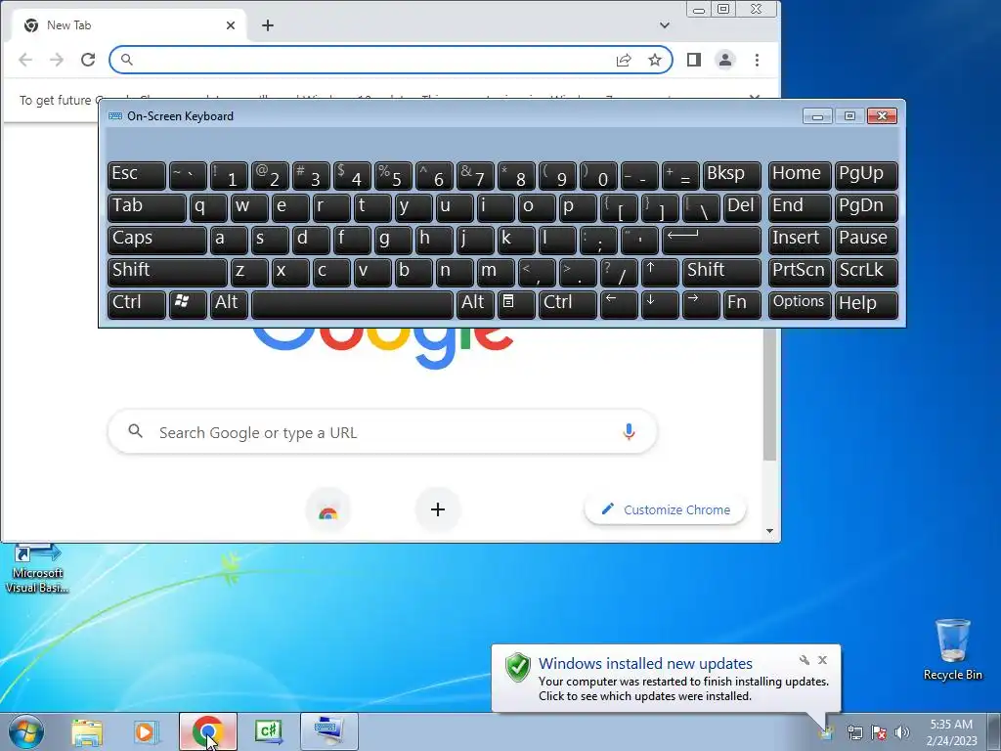Toggle the Fn key

point(743,304)
